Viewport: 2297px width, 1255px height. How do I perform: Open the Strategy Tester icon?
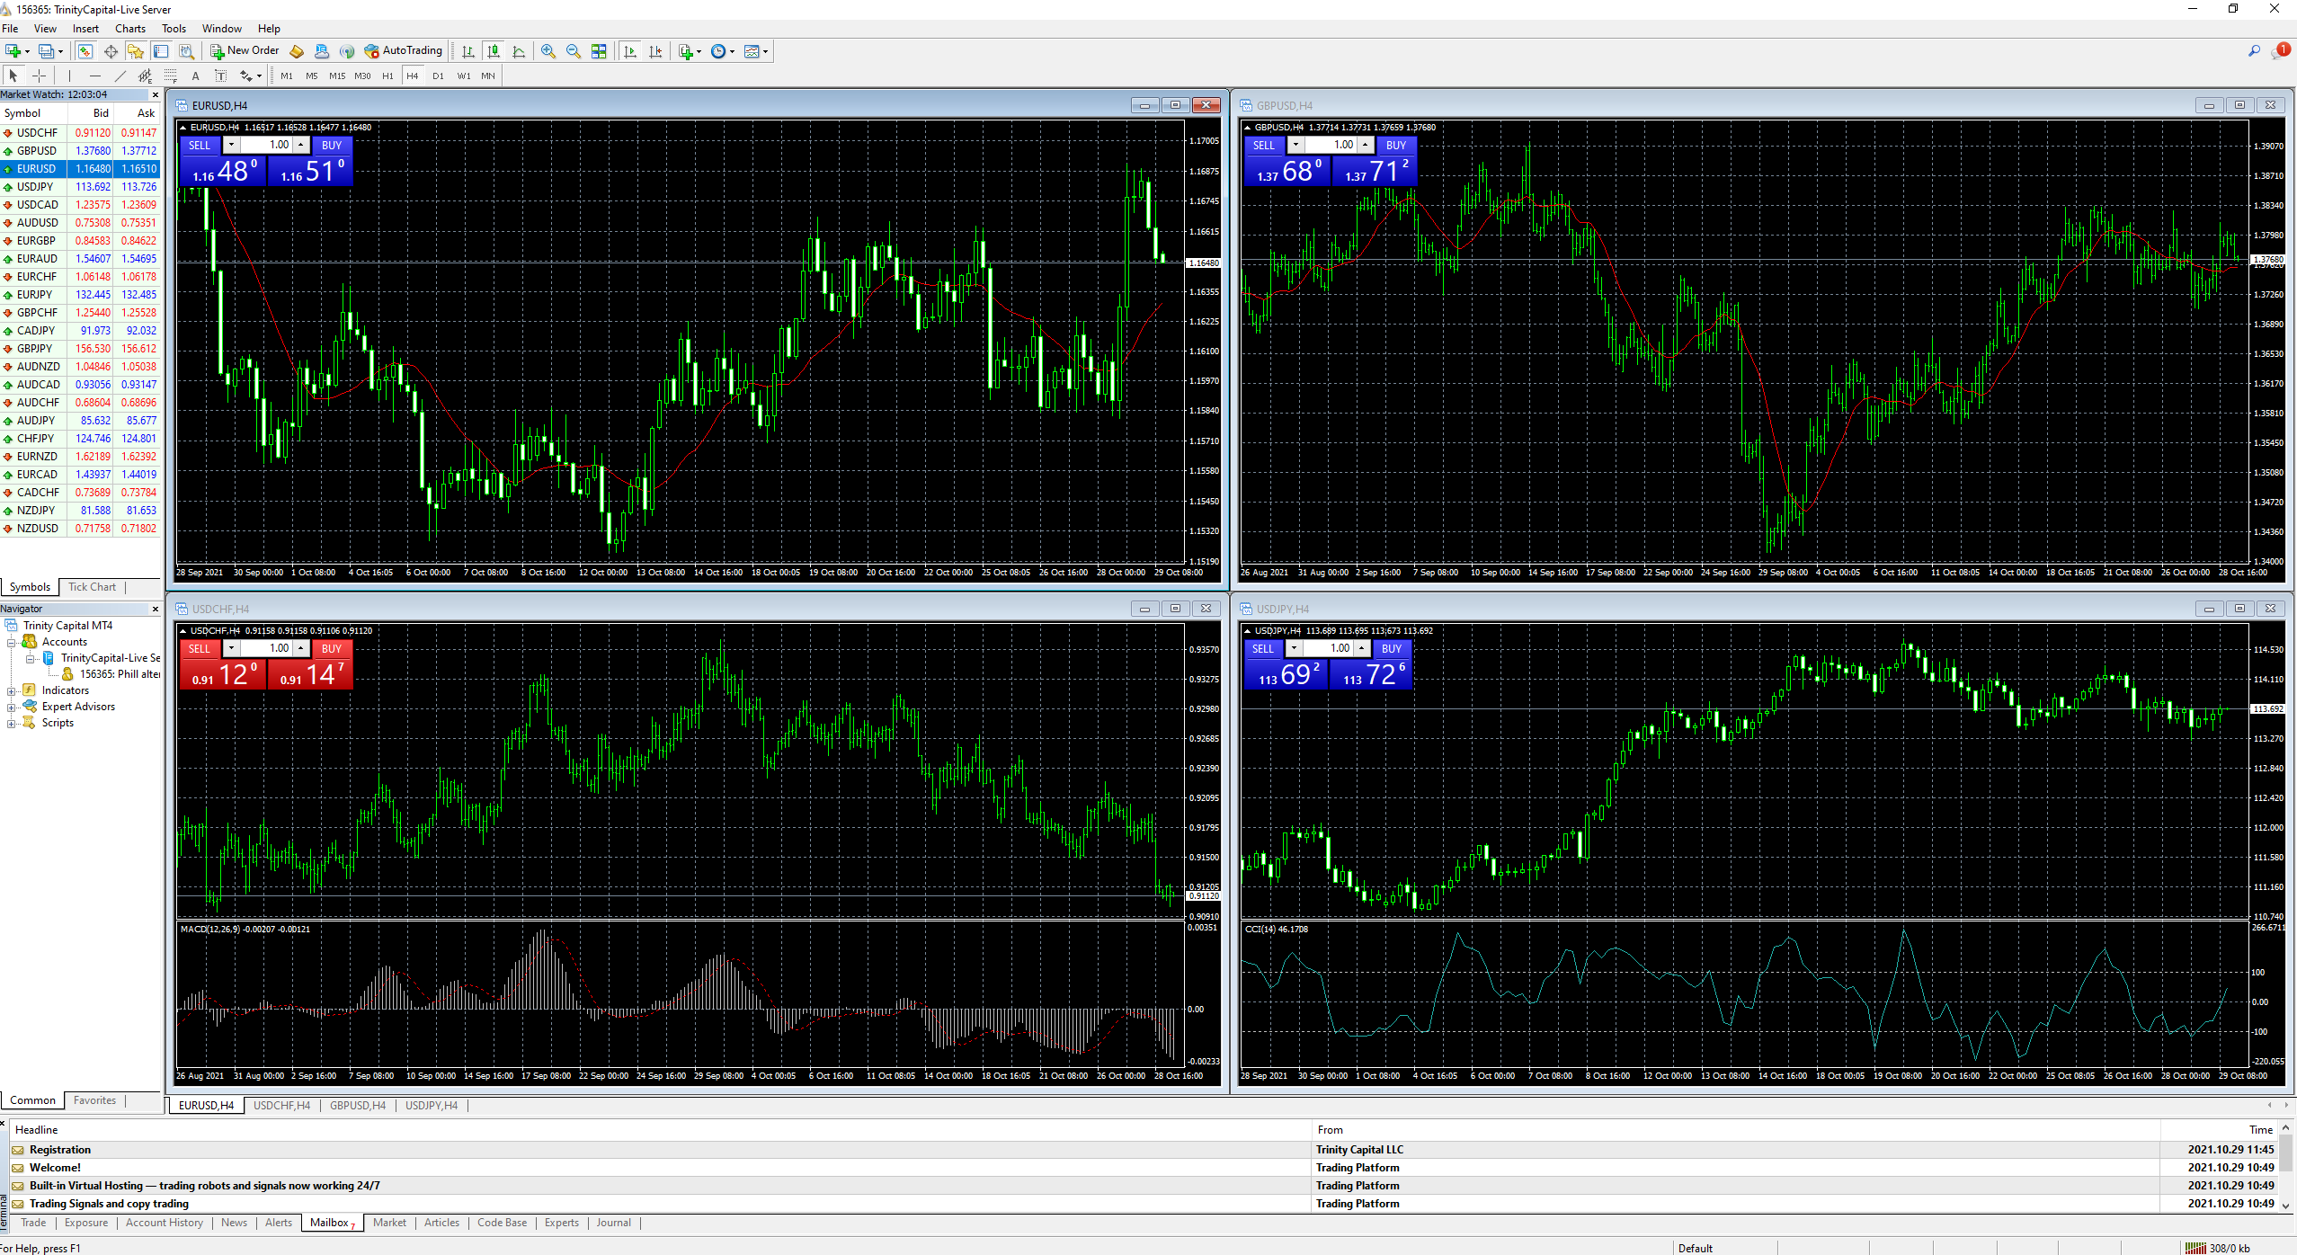click(x=186, y=51)
